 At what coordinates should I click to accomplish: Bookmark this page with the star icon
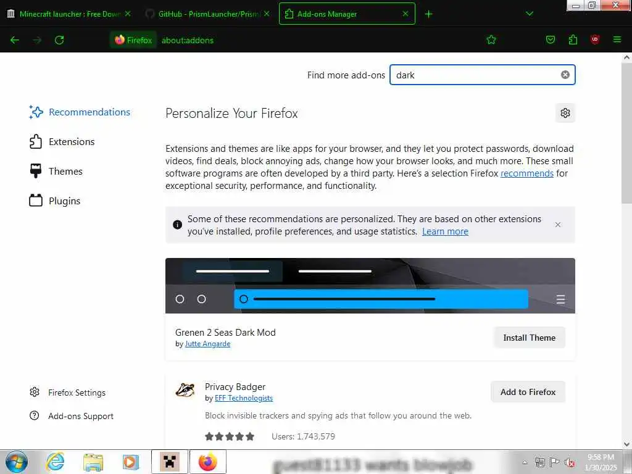[x=491, y=40]
